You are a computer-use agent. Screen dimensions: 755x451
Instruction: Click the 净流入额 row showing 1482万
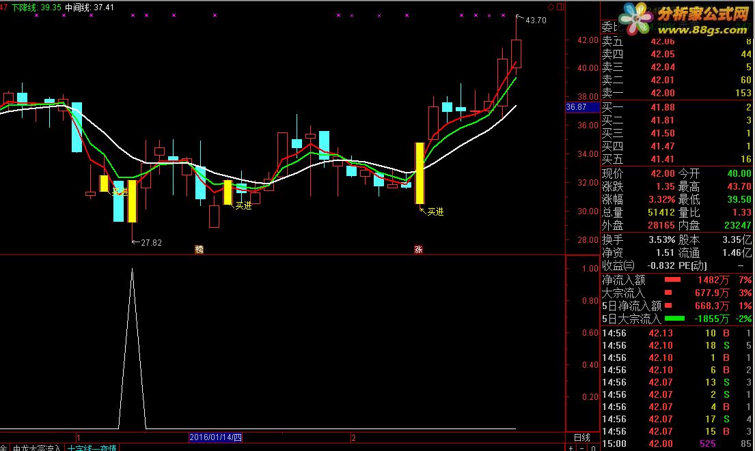tap(676, 280)
